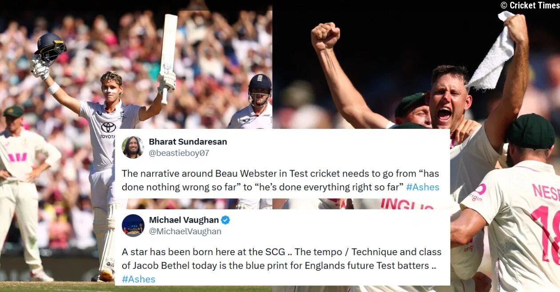The width and height of the screenshot is (560, 292).
Task: Click the raised cricket helmet
Action: point(50,48)
